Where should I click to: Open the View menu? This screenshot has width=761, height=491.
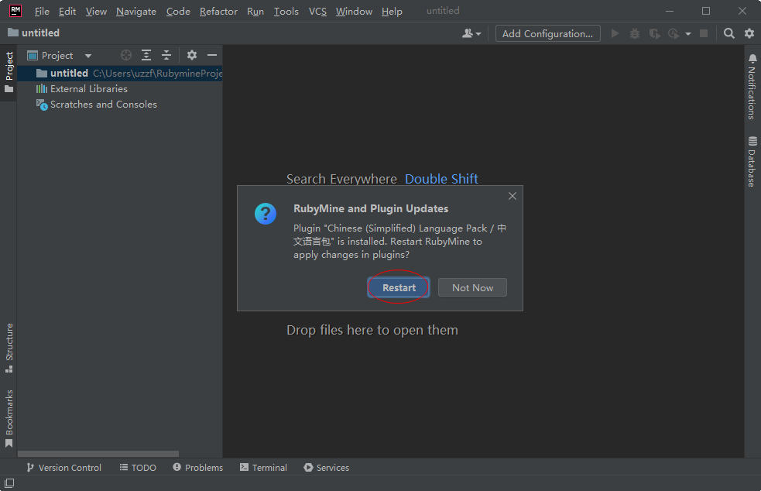coord(96,11)
